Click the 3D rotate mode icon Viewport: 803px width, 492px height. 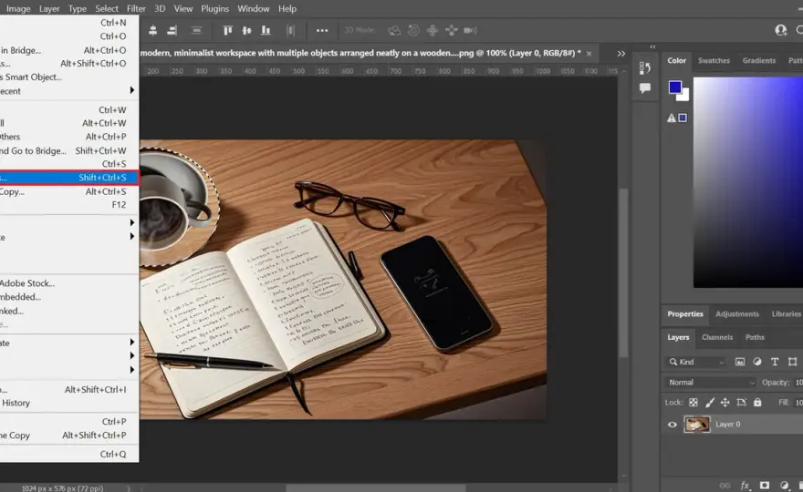pyautogui.click(x=394, y=31)
